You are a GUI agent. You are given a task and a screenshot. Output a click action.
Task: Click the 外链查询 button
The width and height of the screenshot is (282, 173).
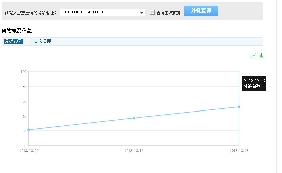point(201,11)
